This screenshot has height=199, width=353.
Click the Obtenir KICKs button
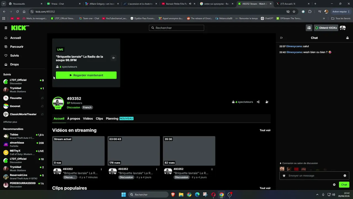326,28
